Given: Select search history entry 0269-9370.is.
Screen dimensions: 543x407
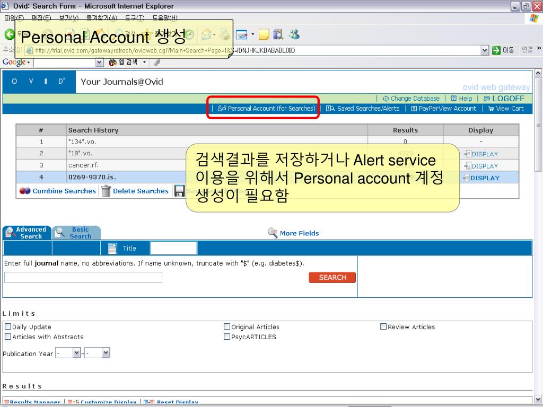Looking at the screenshot, I should (x=92, y=177).
